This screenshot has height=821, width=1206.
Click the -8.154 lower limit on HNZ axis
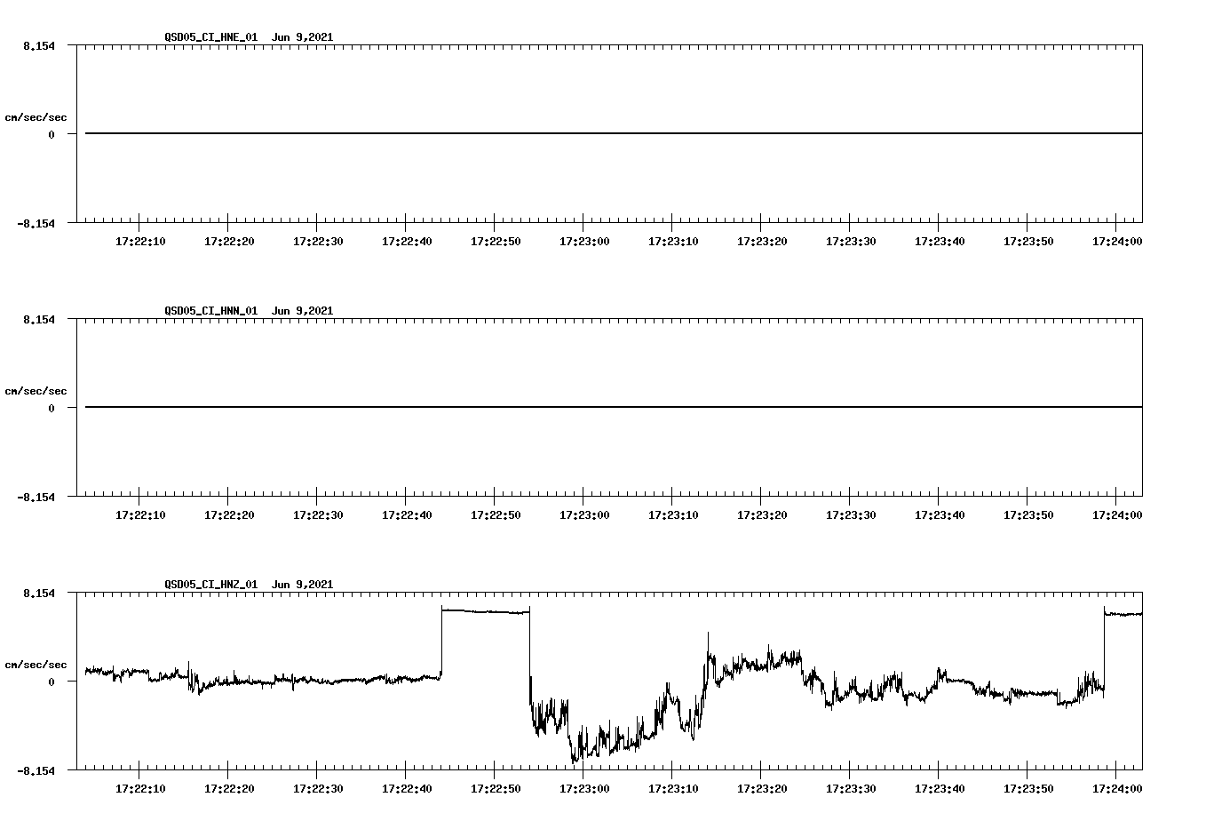click(x=36, y=770)
